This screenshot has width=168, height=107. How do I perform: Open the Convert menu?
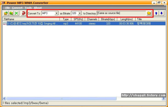(17, 8)
